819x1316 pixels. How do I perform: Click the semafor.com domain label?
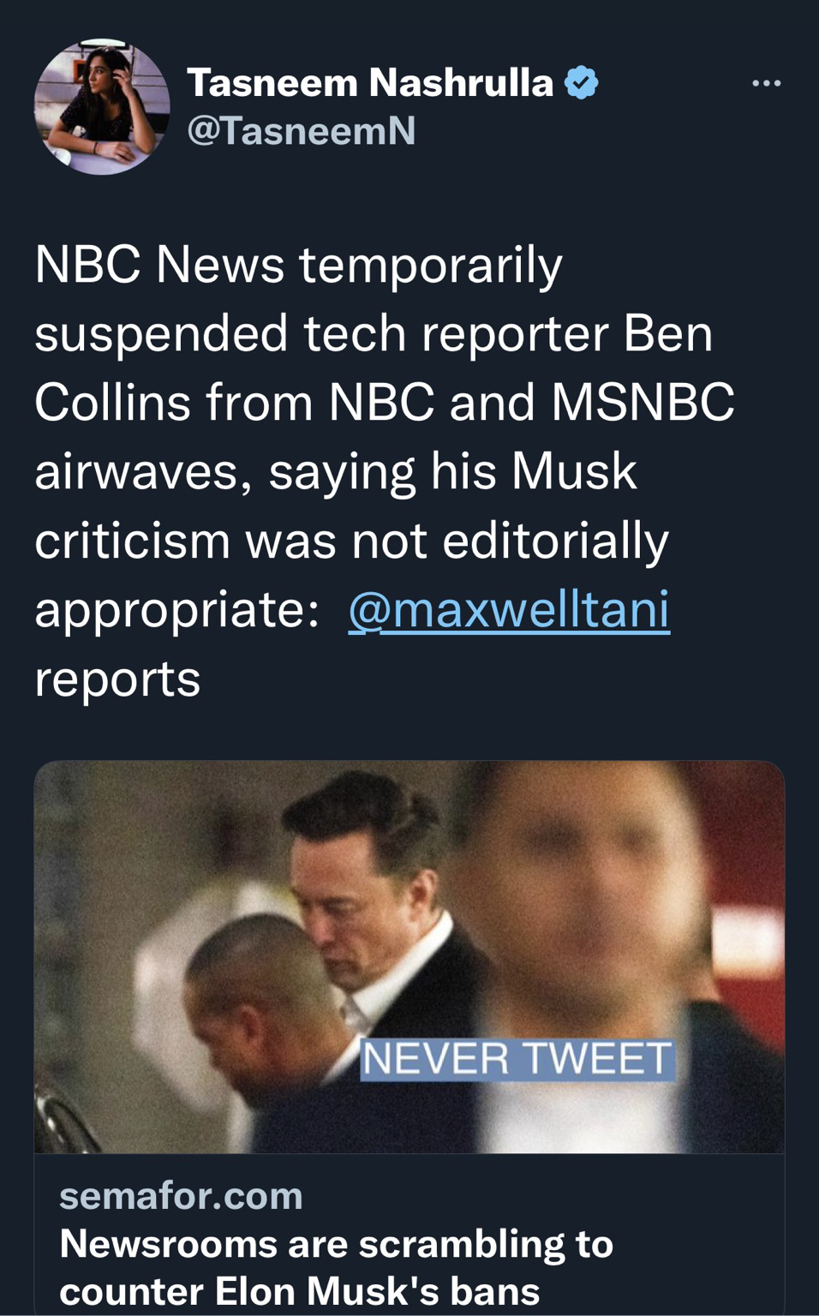(x=181, y=1196)
